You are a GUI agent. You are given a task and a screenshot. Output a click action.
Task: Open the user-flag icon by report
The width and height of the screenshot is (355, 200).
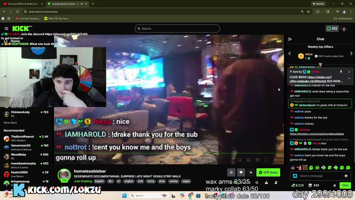[x=276, y=183]
